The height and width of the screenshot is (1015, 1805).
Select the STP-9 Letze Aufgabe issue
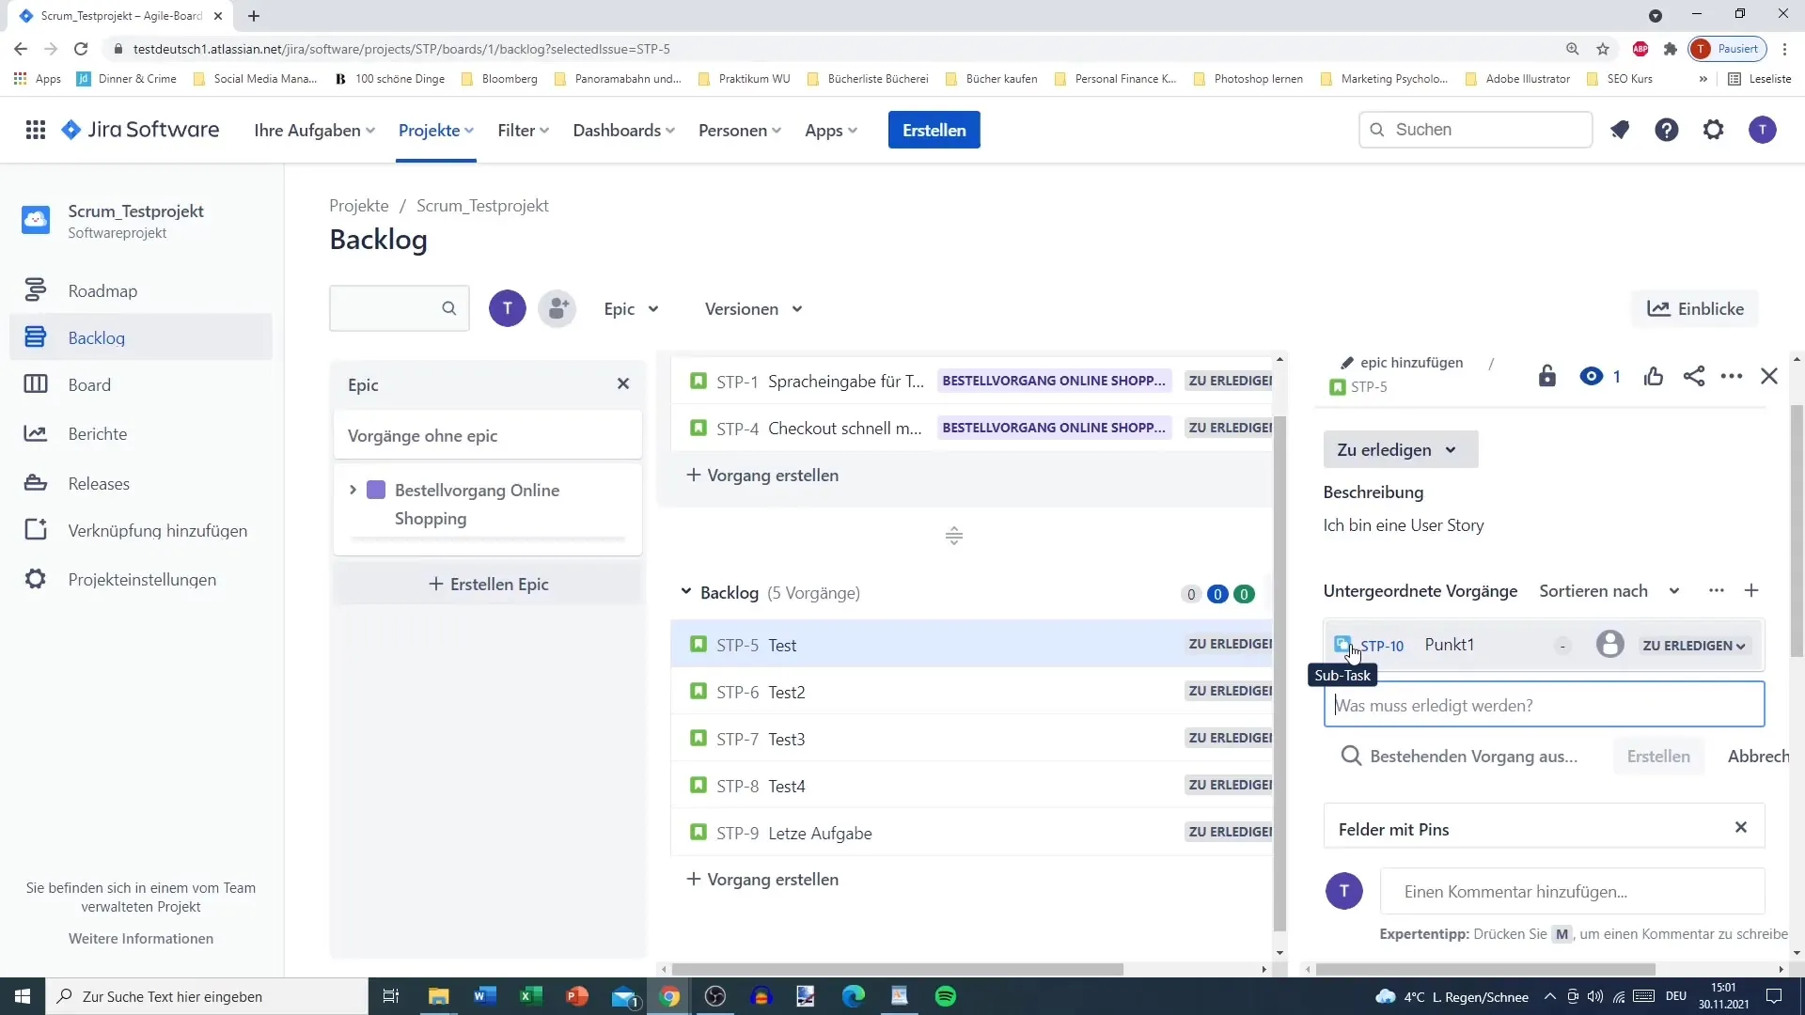[x=972, y=832]
